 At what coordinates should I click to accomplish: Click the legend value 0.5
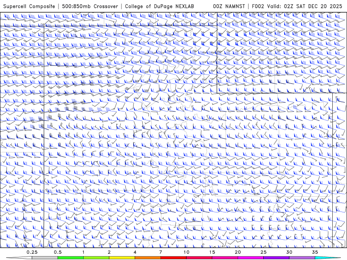(58, 252)
